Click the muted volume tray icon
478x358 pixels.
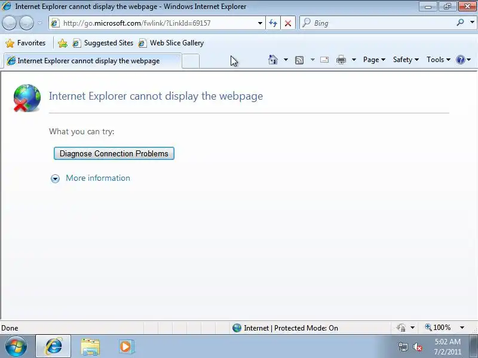point(418,347)
